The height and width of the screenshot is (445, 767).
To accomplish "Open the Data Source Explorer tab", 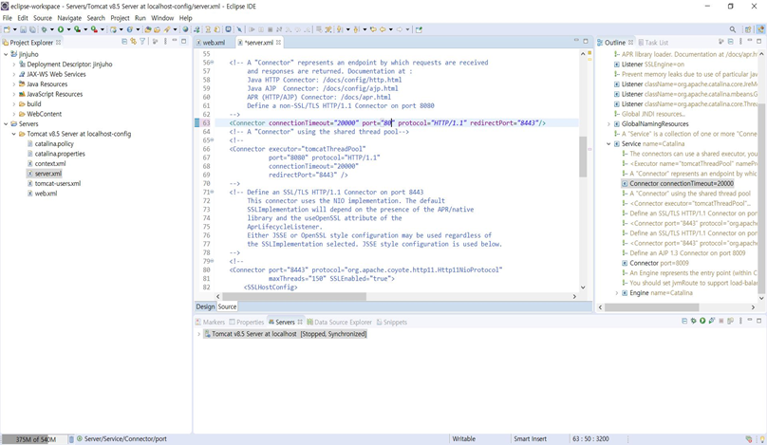I will [339, 322].
